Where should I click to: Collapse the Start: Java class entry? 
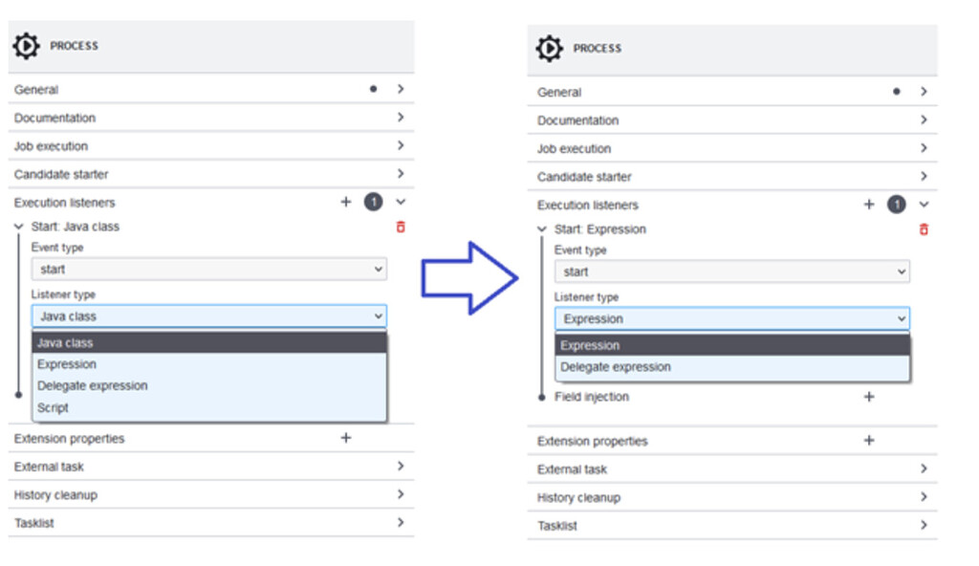20,227
